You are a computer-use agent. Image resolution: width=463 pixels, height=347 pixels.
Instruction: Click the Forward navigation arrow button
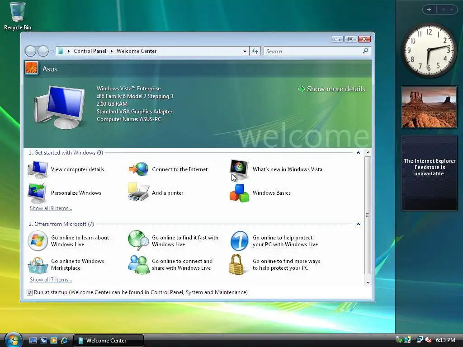[43, 51]
